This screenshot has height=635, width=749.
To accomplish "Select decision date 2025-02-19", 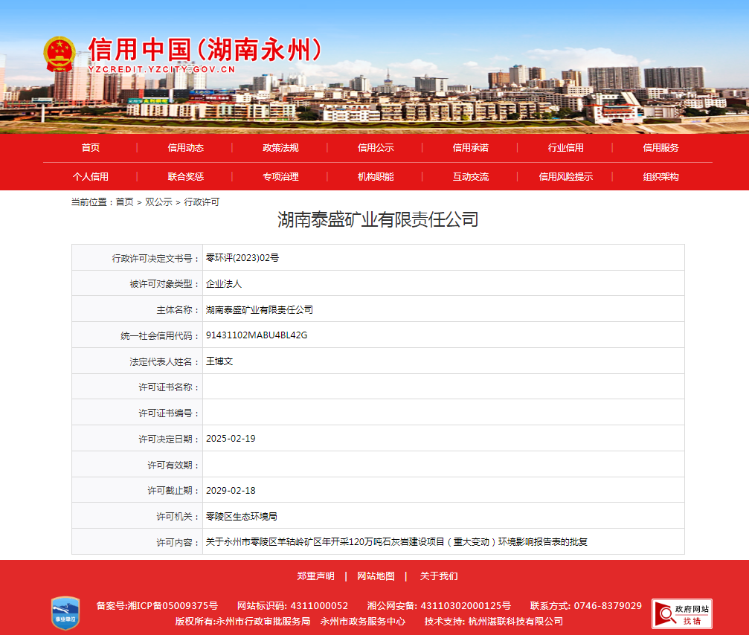I will (231, 439).
